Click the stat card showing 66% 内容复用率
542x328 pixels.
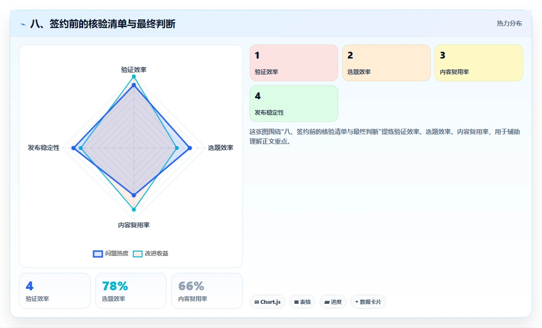pyautogui.click(x=207, y=291)
